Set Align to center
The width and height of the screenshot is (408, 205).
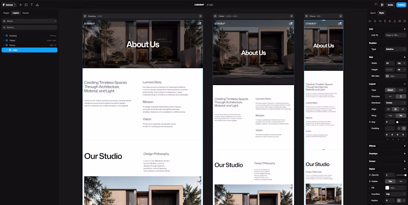pyautogui.click(x=395, y=109)
